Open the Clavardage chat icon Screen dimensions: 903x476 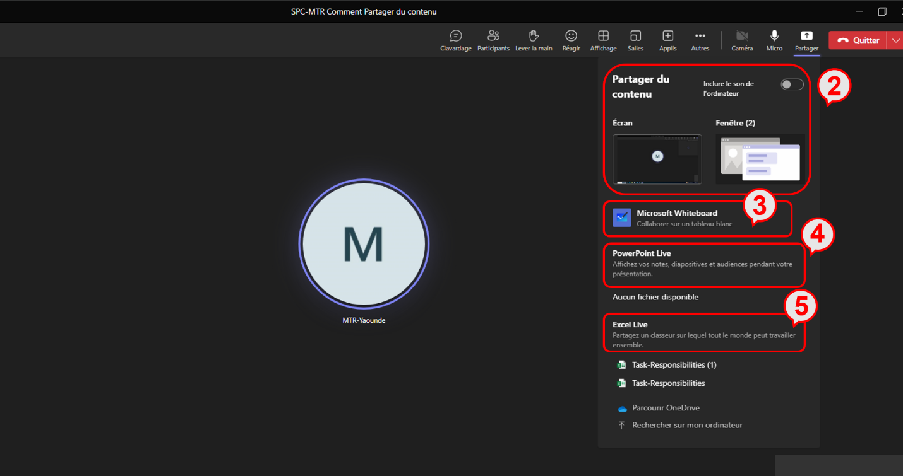455,40
